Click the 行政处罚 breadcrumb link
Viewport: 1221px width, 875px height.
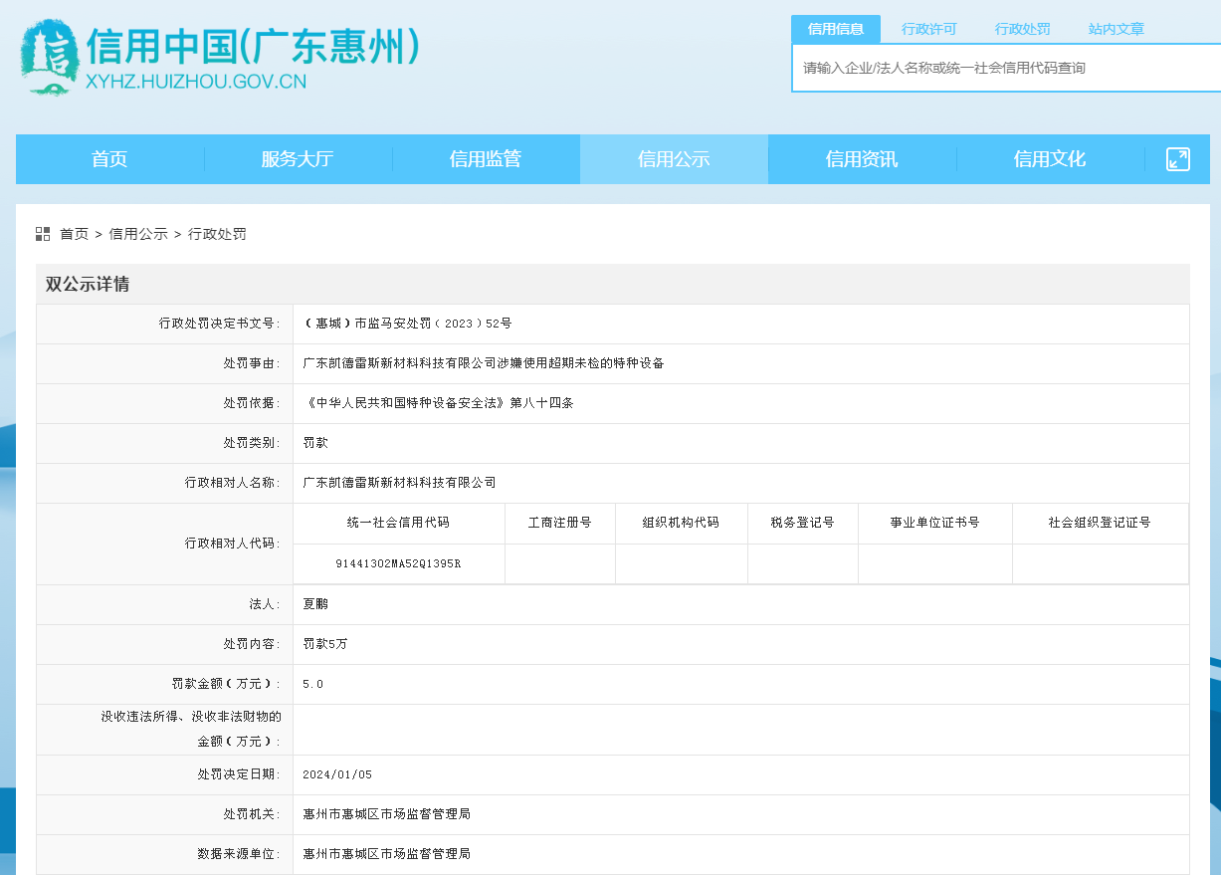click(x=217, y=234)
